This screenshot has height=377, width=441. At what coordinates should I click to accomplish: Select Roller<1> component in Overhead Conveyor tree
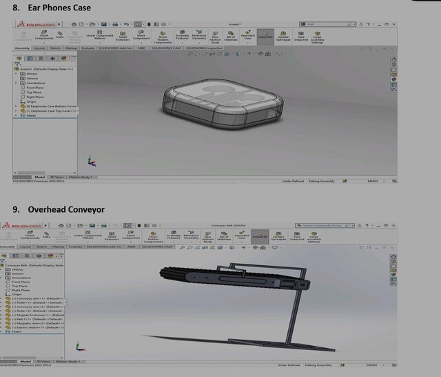(34, 302)
